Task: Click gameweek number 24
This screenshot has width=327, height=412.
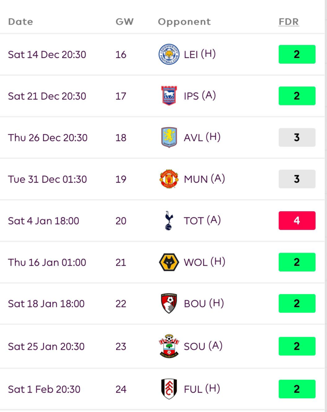Action: [121, 389]
